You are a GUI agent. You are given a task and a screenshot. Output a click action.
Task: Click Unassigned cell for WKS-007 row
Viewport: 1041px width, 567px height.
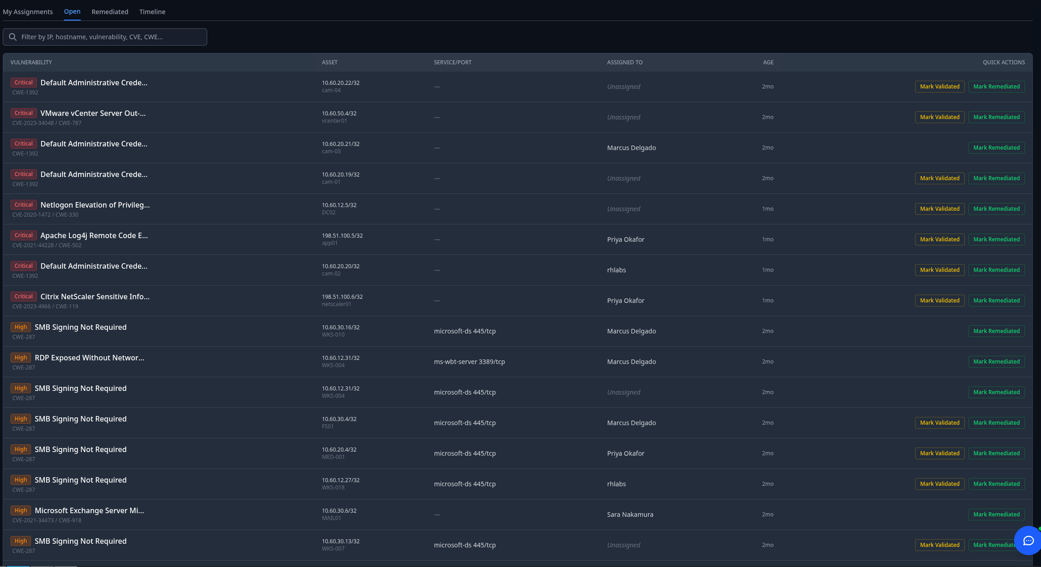623,545
